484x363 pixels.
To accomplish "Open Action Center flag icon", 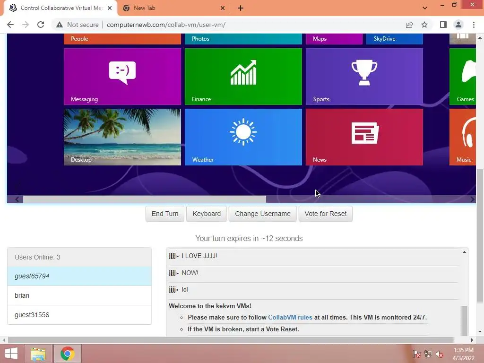I will pyautogui.click(x=417, y=354).
